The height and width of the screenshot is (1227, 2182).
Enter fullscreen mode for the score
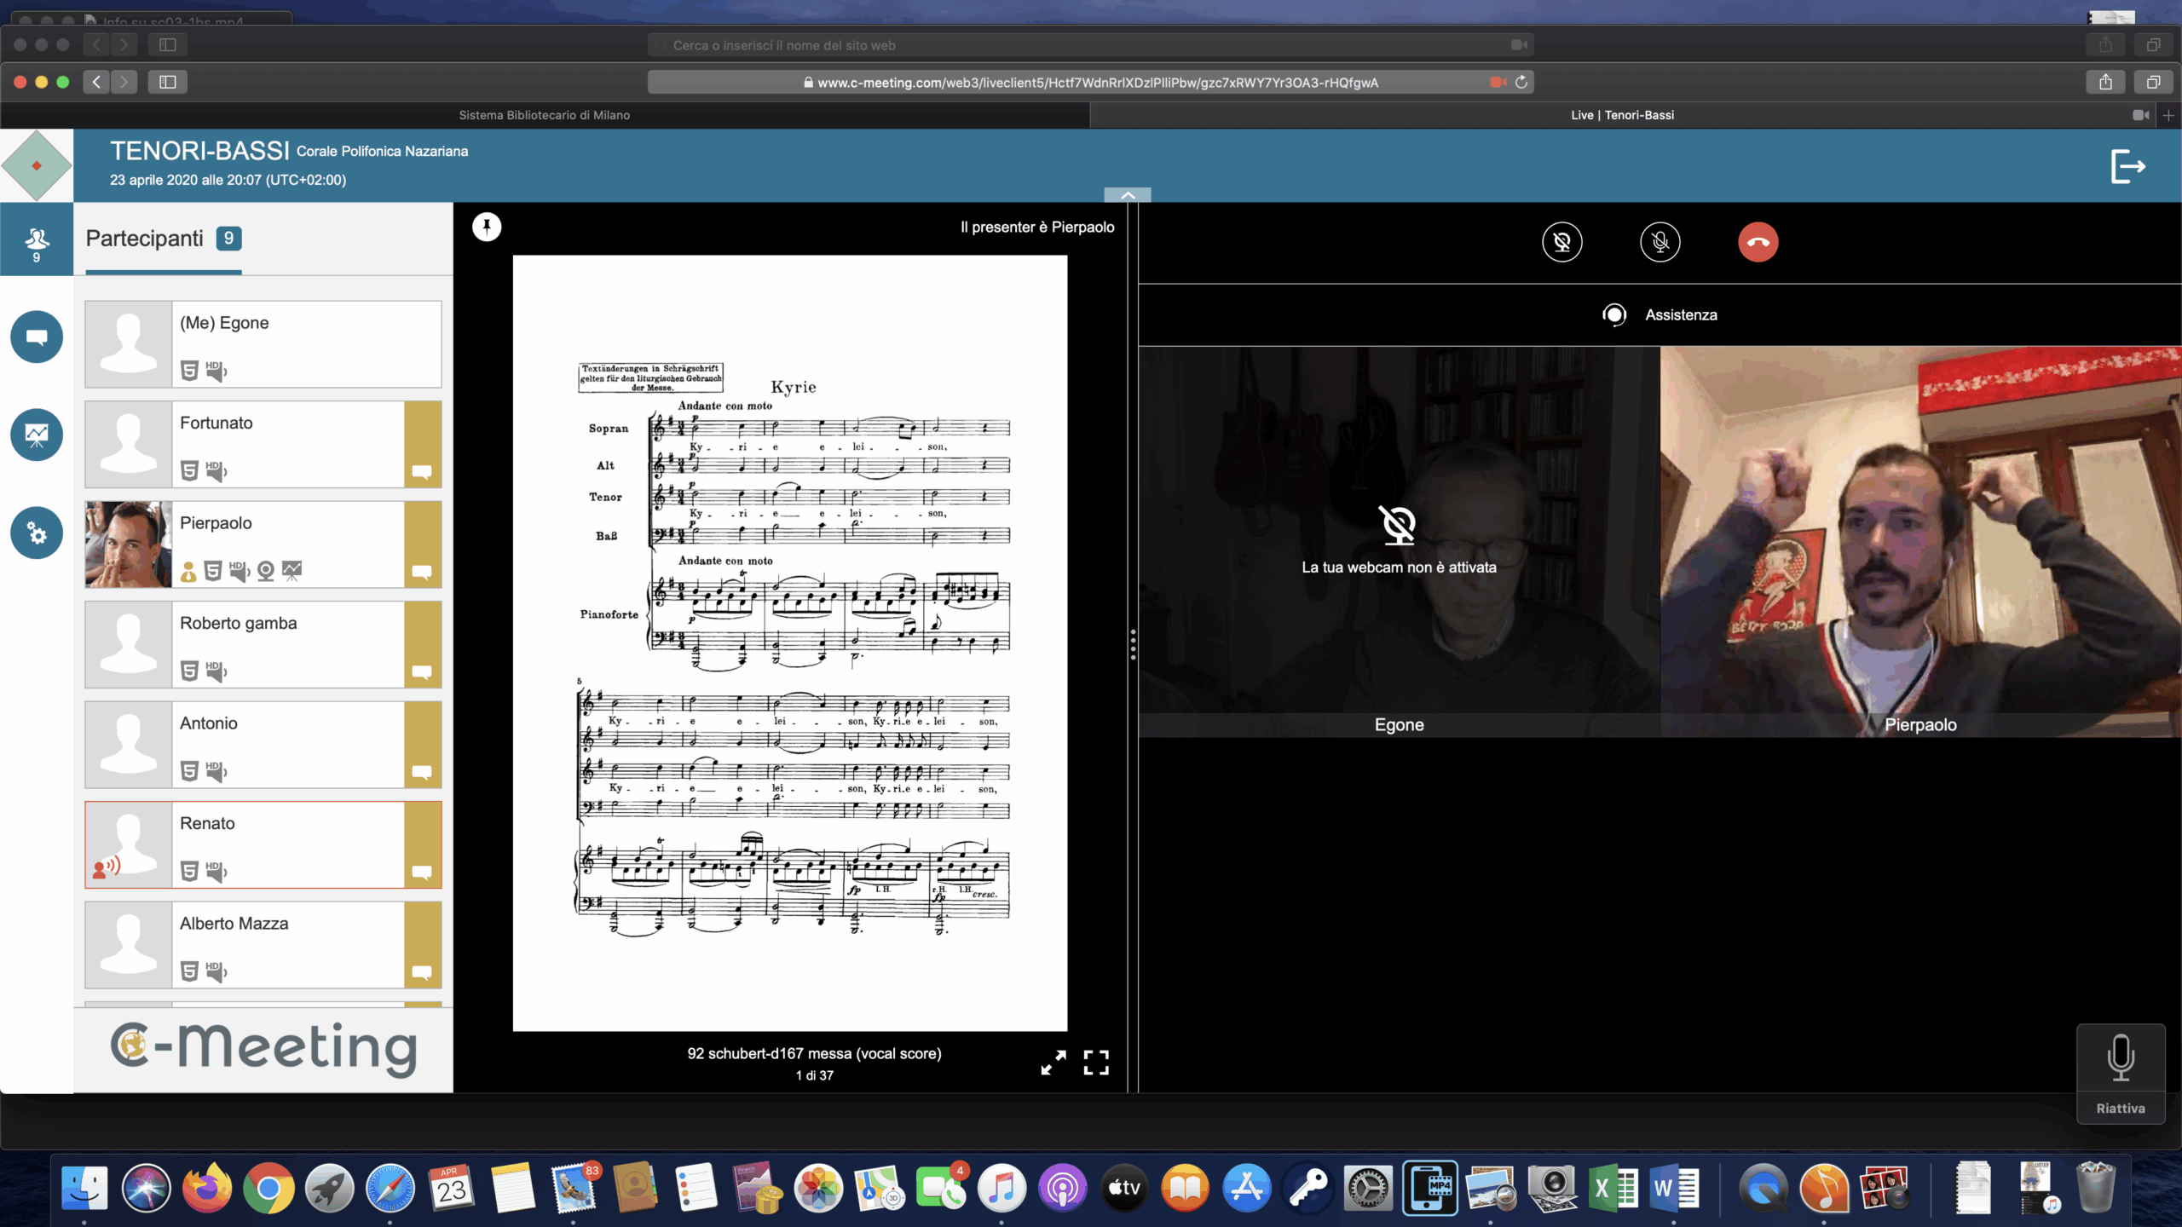click(x=1096, y=1063)
